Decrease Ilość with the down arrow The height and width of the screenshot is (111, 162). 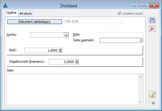click(60, 52)
